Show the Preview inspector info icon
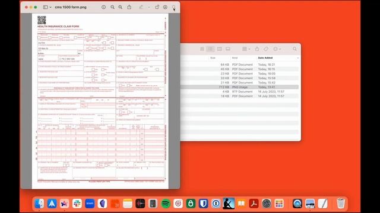380x213 pixels. (x=103, y=7)
